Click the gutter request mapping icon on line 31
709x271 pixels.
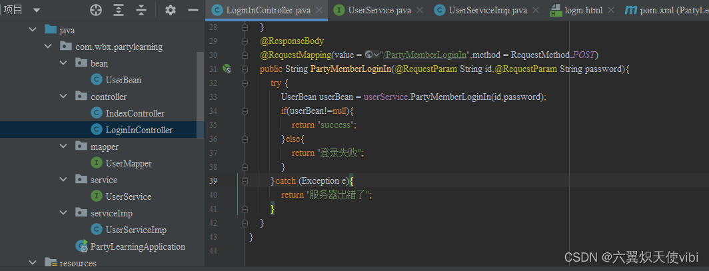(227, 69)
